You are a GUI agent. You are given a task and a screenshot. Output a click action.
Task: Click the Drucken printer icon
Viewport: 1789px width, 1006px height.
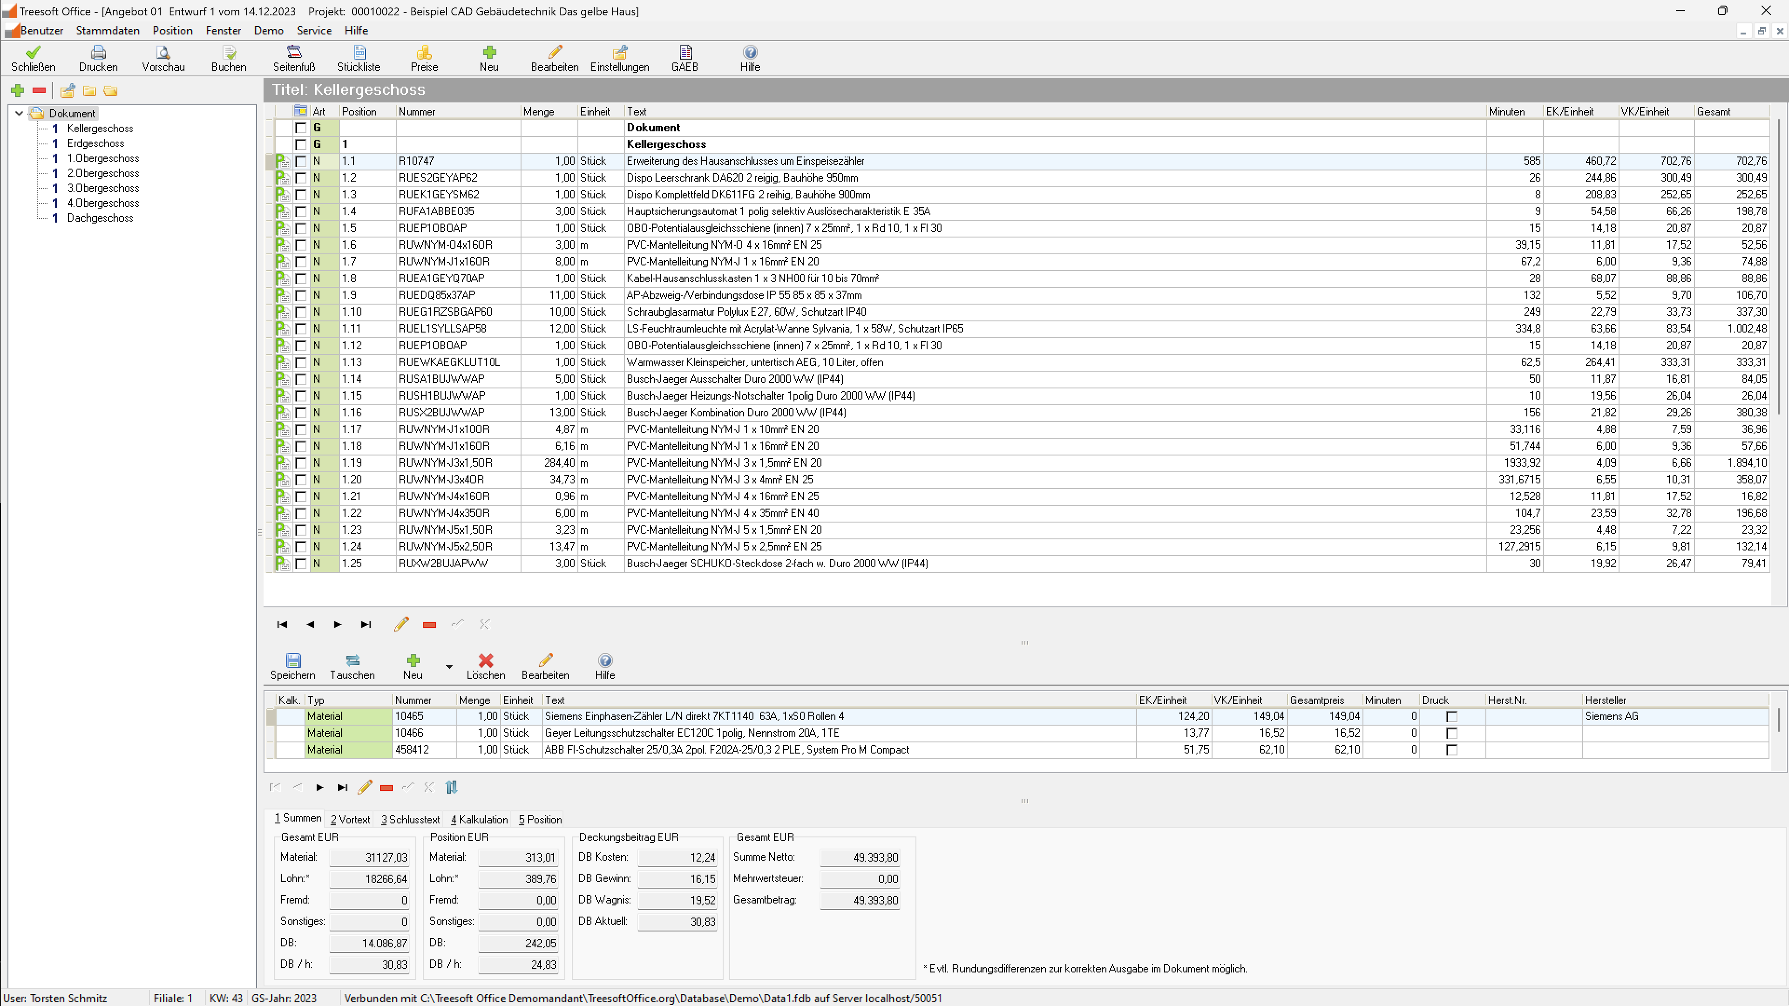pos(99,52)
